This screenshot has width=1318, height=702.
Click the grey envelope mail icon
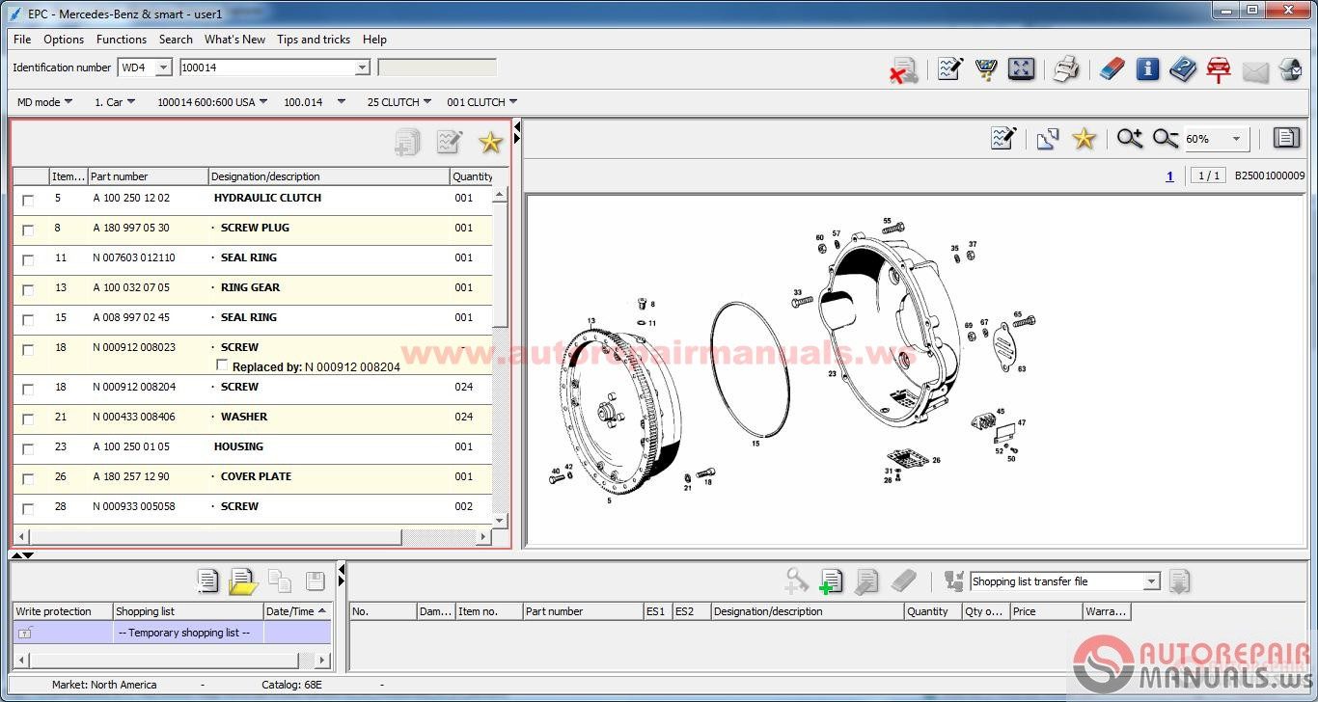pos(1254,70)
